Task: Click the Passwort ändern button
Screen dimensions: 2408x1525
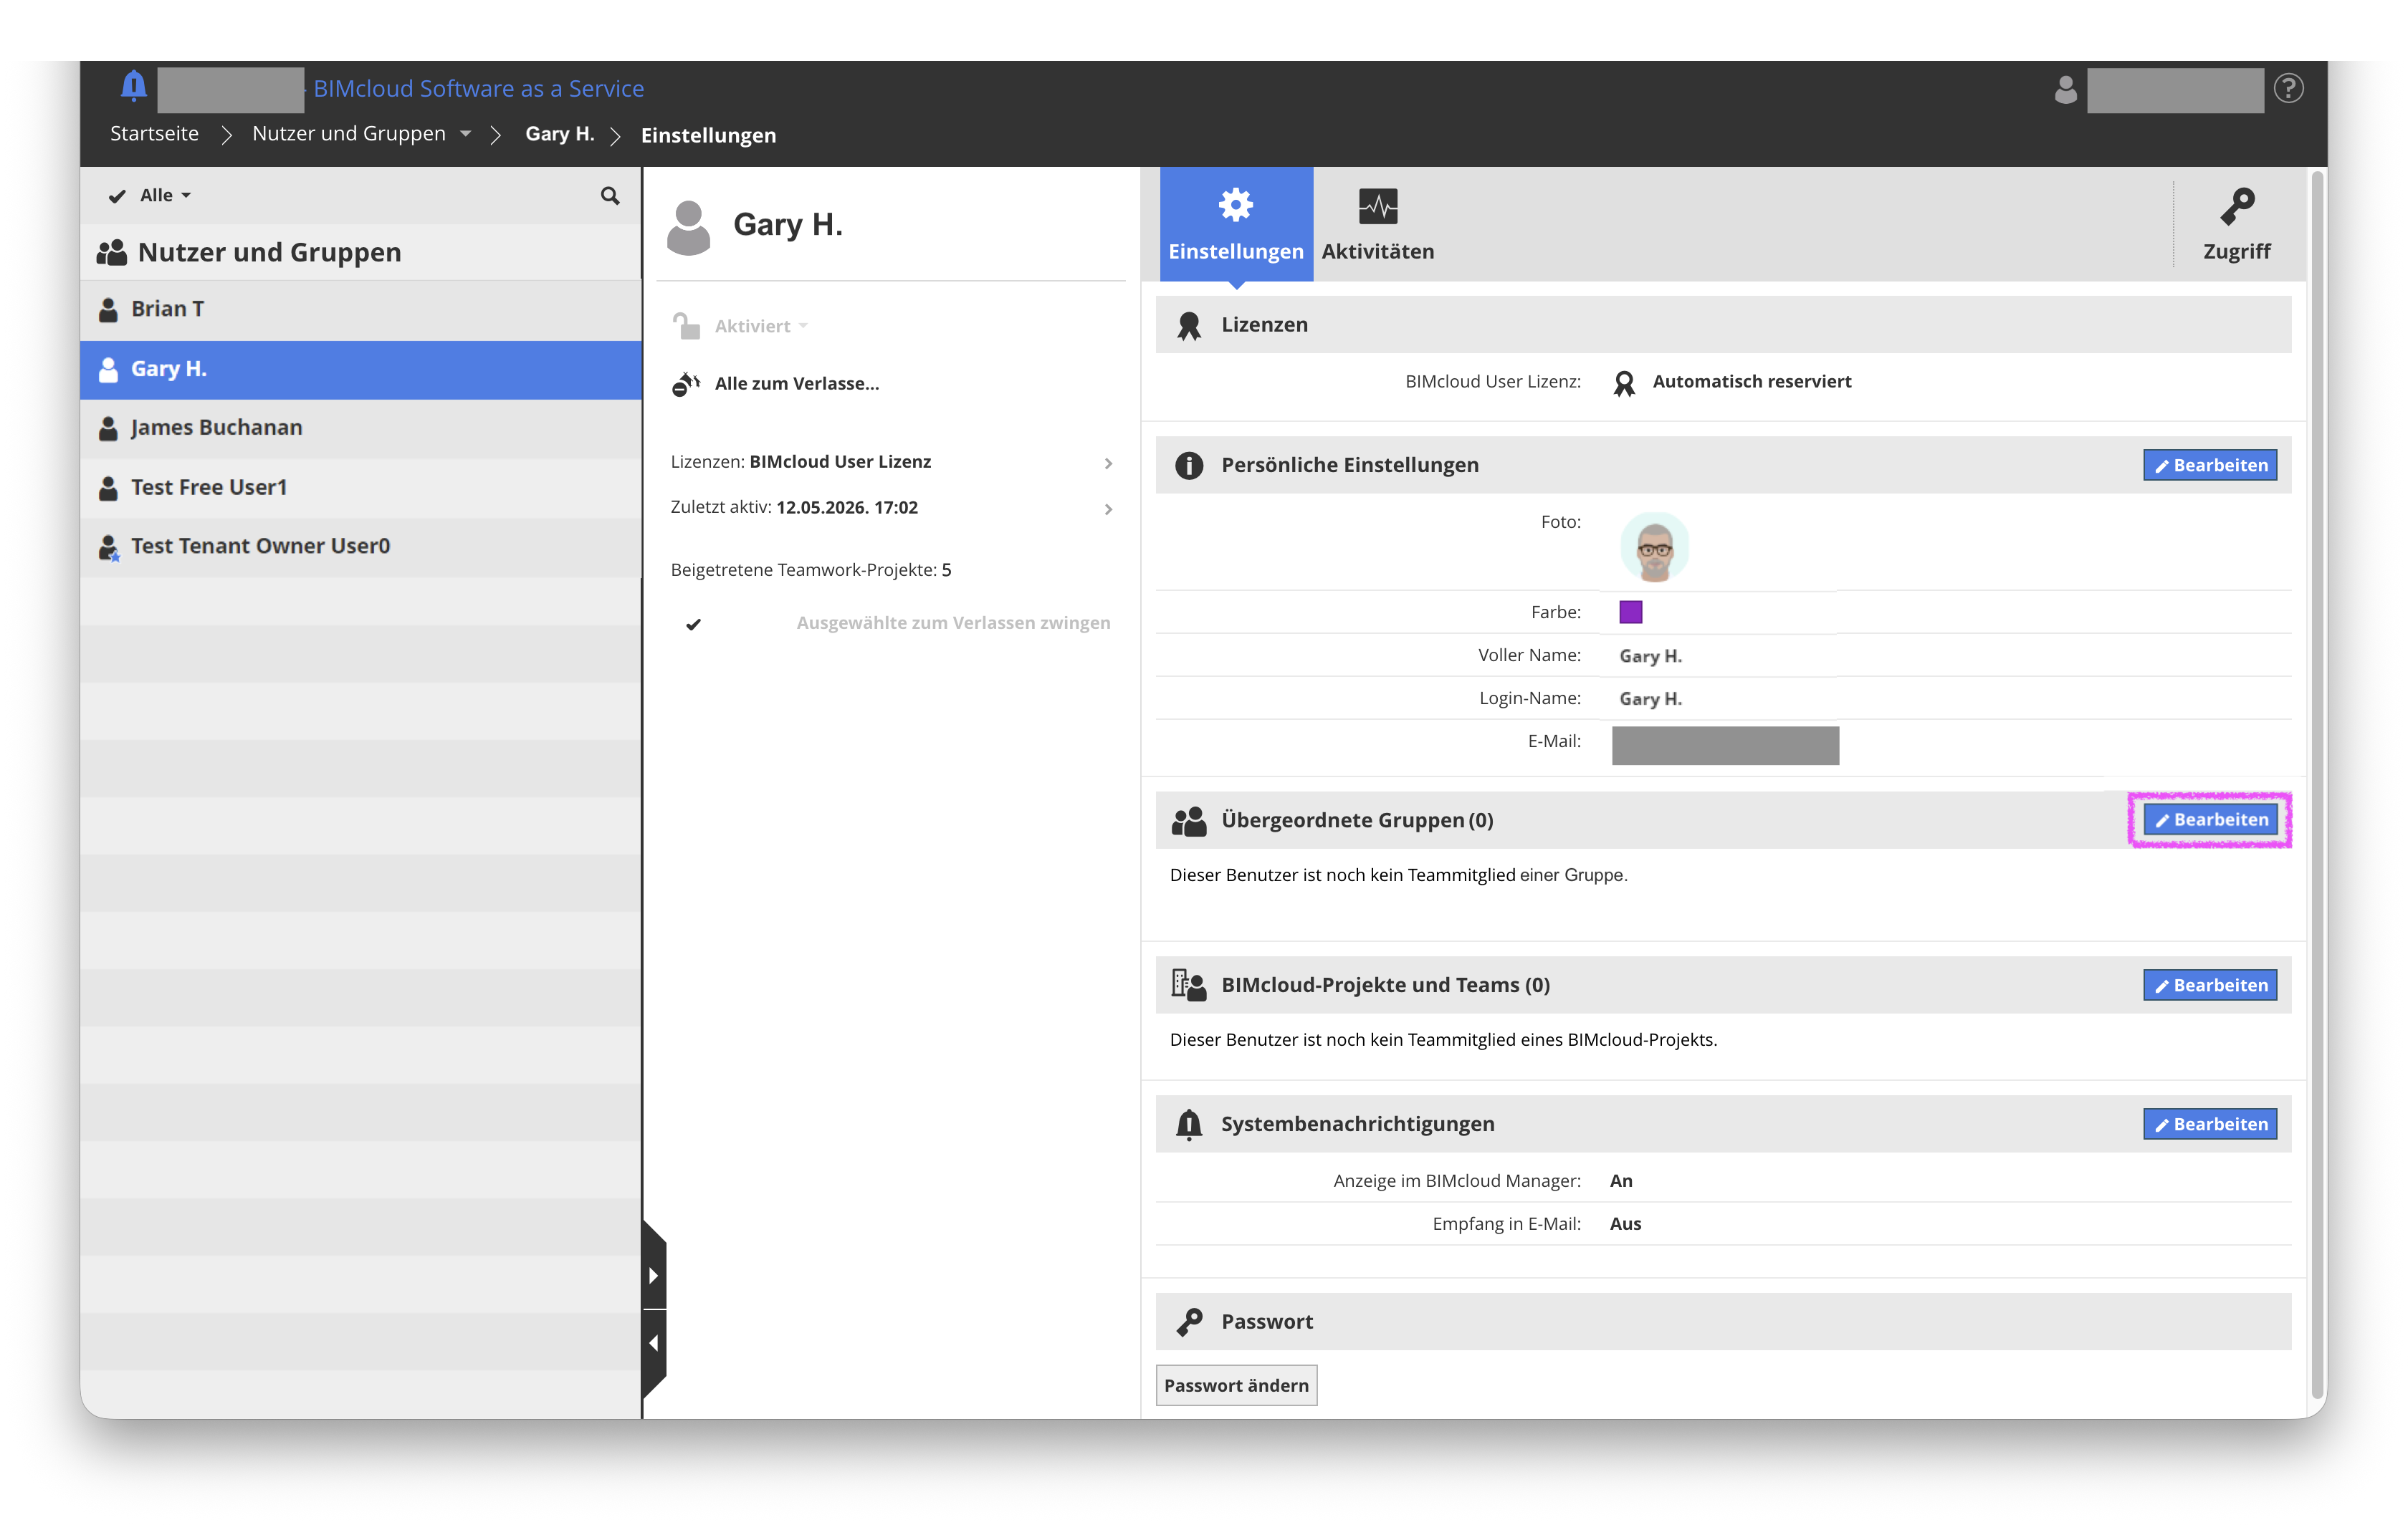Action: pos(1236,1386)
